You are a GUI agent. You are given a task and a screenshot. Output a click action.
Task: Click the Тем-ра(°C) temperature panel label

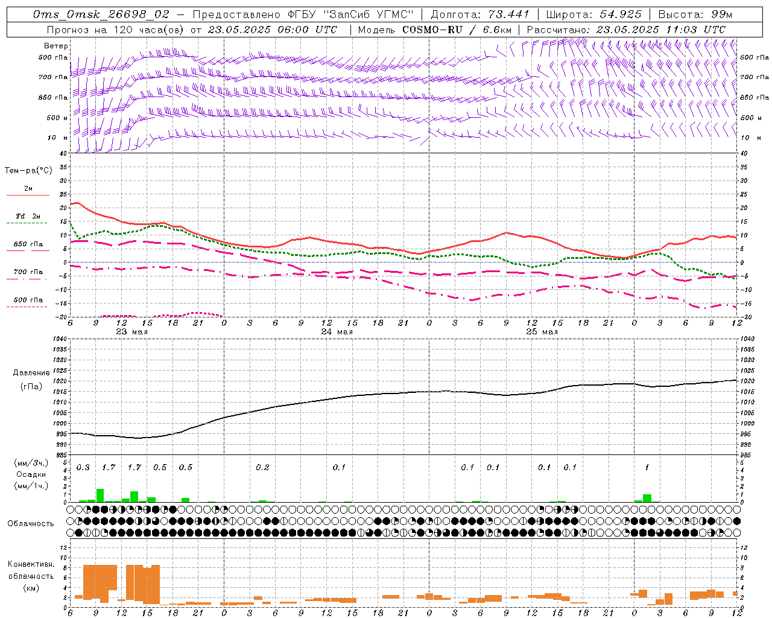[x=28, y=171]
